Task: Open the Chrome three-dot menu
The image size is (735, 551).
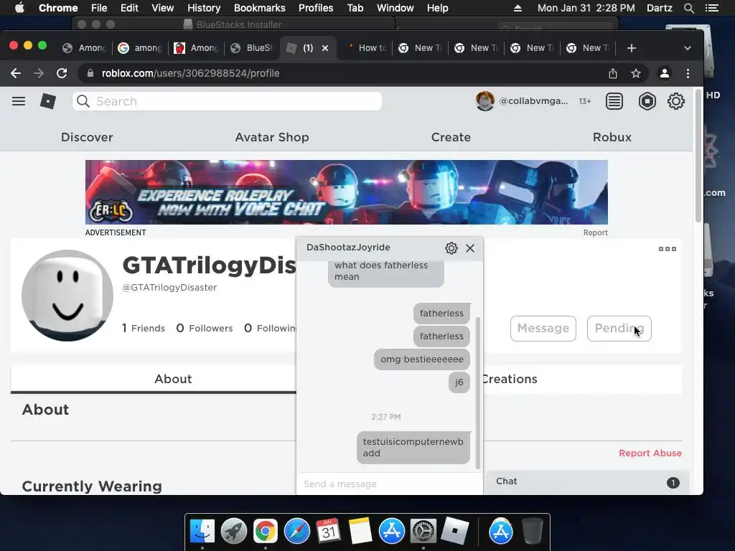Action: pos(688,73)
